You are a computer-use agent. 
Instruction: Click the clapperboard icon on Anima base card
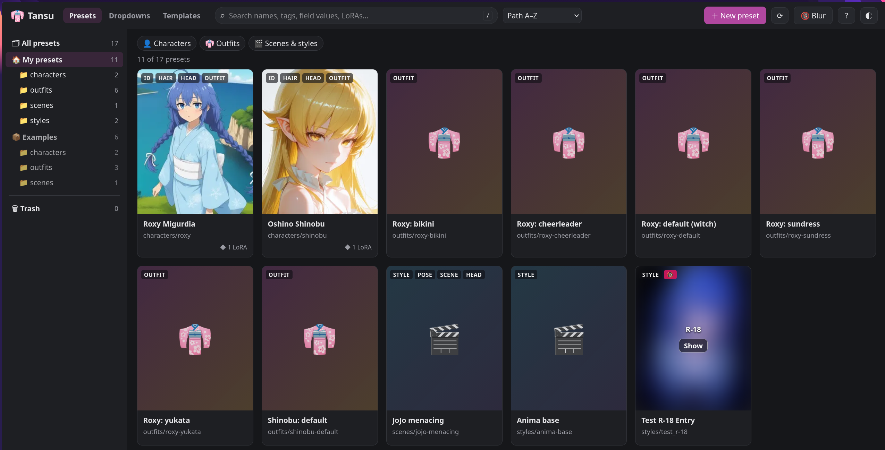(x=568, y=339)
